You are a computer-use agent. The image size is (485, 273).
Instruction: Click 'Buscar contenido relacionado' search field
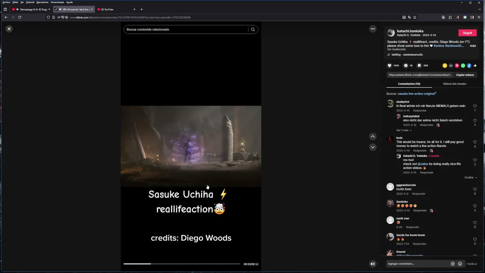click(187, 29)
